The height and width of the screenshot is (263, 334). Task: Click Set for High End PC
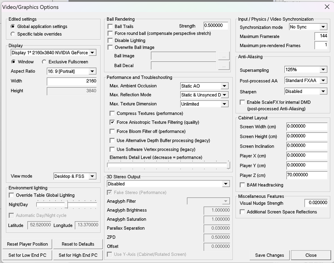[x=78, y=255]
